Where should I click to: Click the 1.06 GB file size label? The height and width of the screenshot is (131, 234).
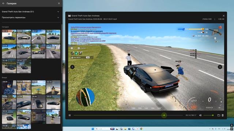221,19
